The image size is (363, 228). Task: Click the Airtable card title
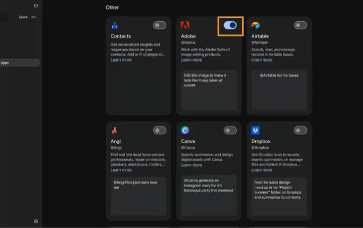(260, 36)
